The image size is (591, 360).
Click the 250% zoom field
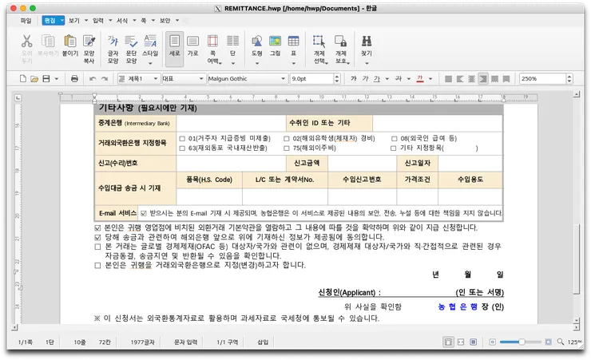[542, 79]
